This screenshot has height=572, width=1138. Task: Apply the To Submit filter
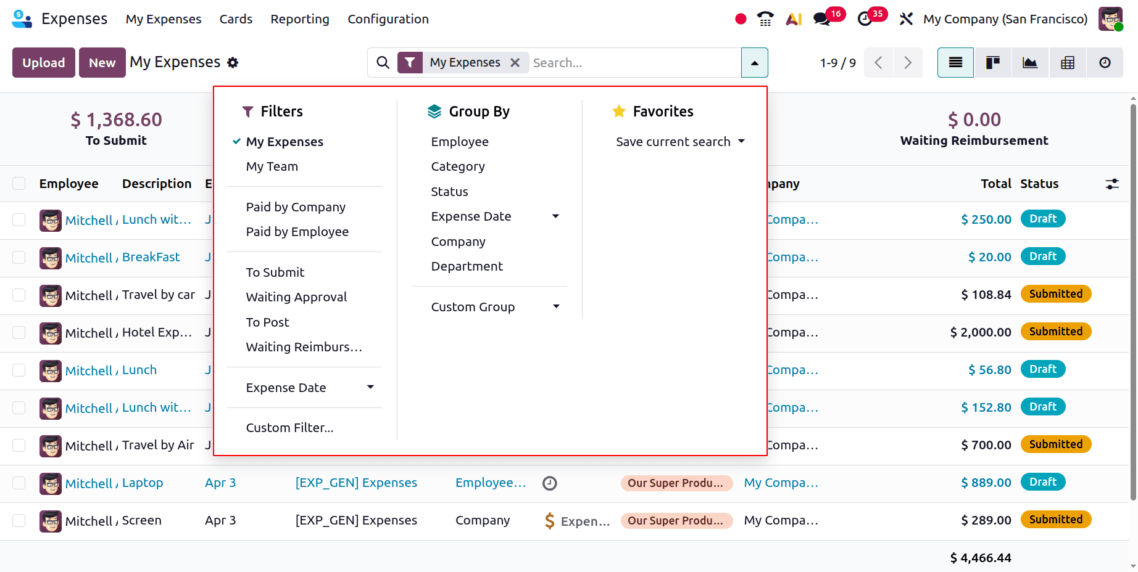point(275,272)
